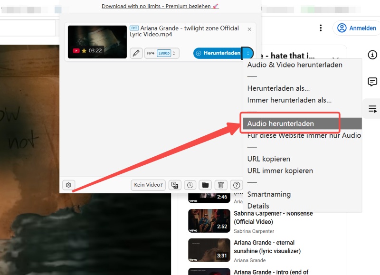The image size is (380, 275).
Task: Open the help question mark icon
Action: tap(237, 185)
